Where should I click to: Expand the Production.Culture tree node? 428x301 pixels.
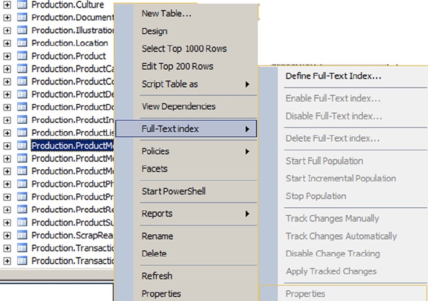7,4
